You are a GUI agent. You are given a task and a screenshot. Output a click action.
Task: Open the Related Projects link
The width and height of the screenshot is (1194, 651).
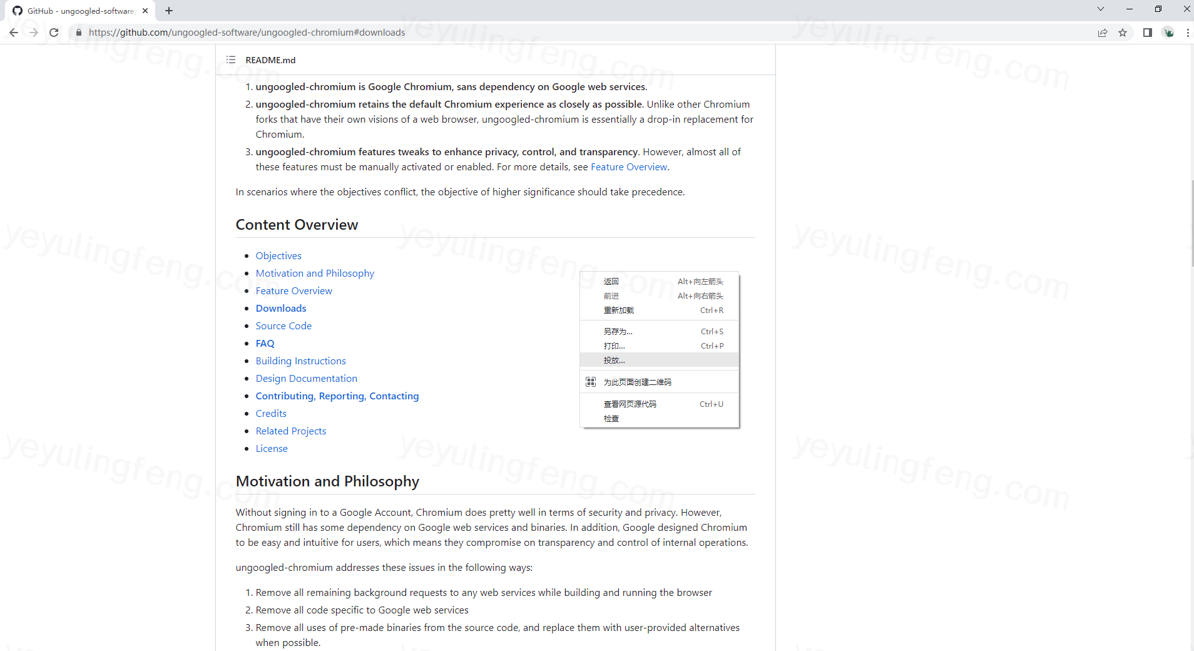[x=290, y=431]
